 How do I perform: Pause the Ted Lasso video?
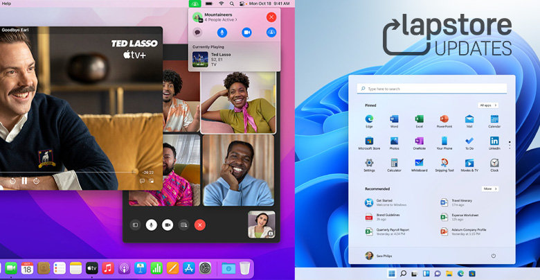tap(24, 181)
